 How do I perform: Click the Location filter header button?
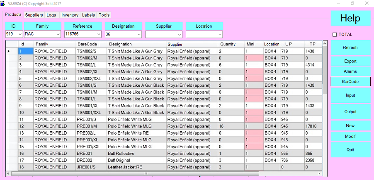click(204, 26)
